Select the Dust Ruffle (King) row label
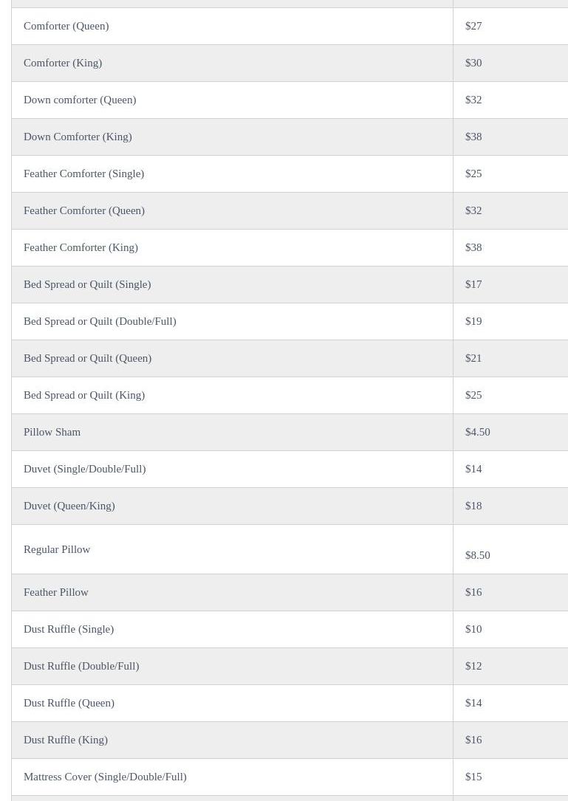The width and height of the screenshot is (568, 801). (66, 740)
